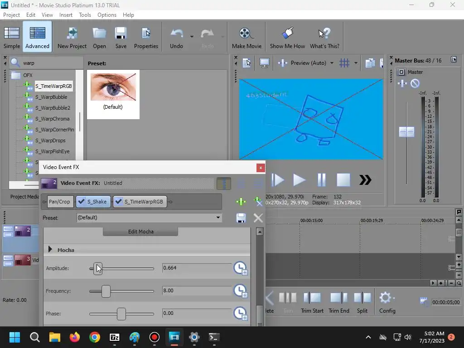Open the Tools menu

[85, 15]
